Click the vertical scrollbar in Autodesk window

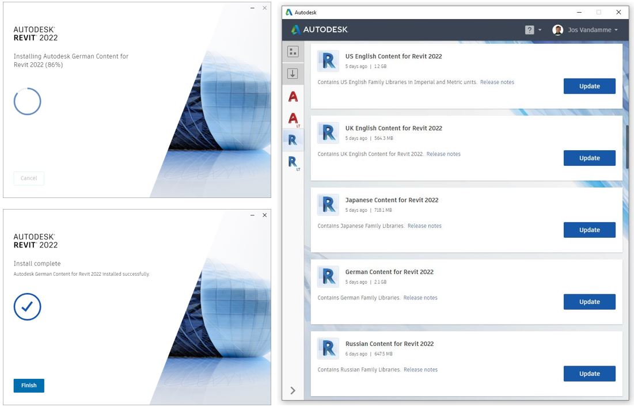[x=627, y=147]
